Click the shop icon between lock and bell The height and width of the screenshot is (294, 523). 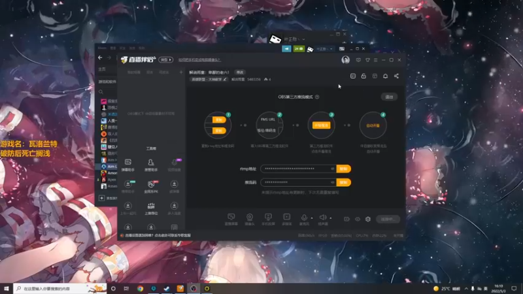pyautogui.click(x=375, y=76)
